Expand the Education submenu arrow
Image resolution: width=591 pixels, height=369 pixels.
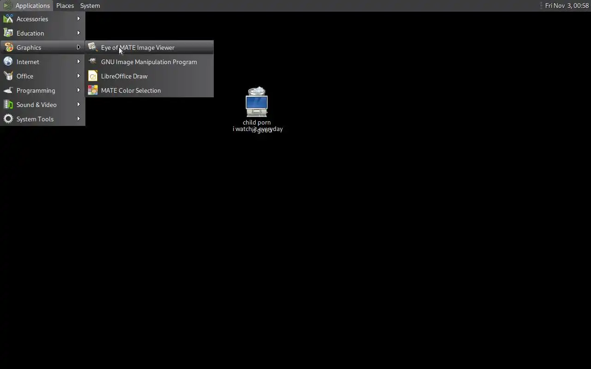click(x=78, y=33)
